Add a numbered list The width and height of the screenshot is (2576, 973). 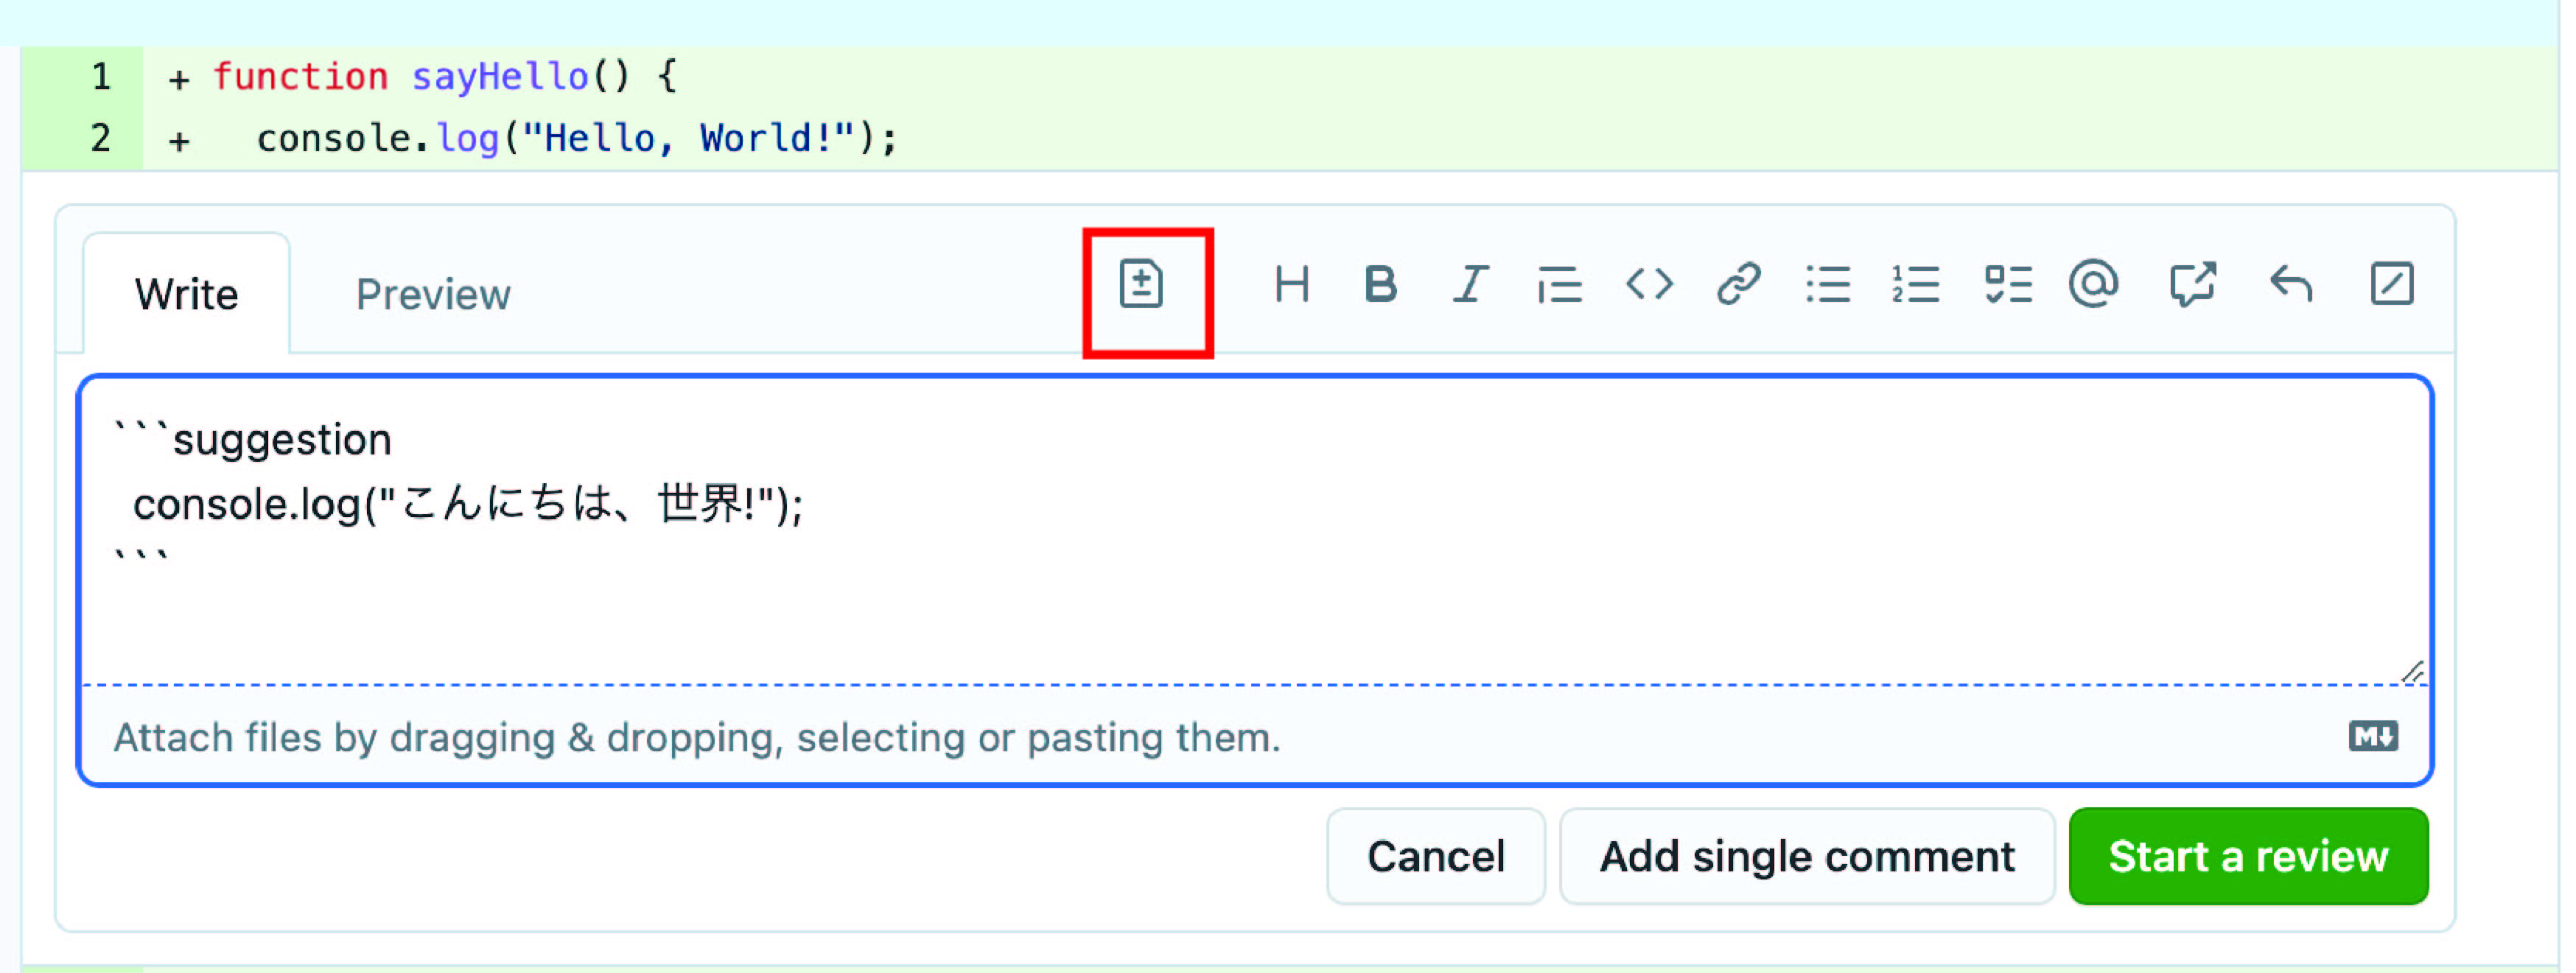click(x=1916, y=285)
